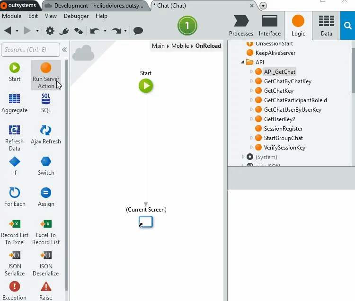Select the Raise Exception tool
Image resolution: width=355 pixels, height=301 pixels.
click(x=46, y=291)
